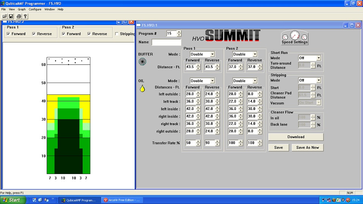Image resolution: width=363 pixels, height=204 pixels.
Task: Click the Open file toolbar icon
Action: 5,16
